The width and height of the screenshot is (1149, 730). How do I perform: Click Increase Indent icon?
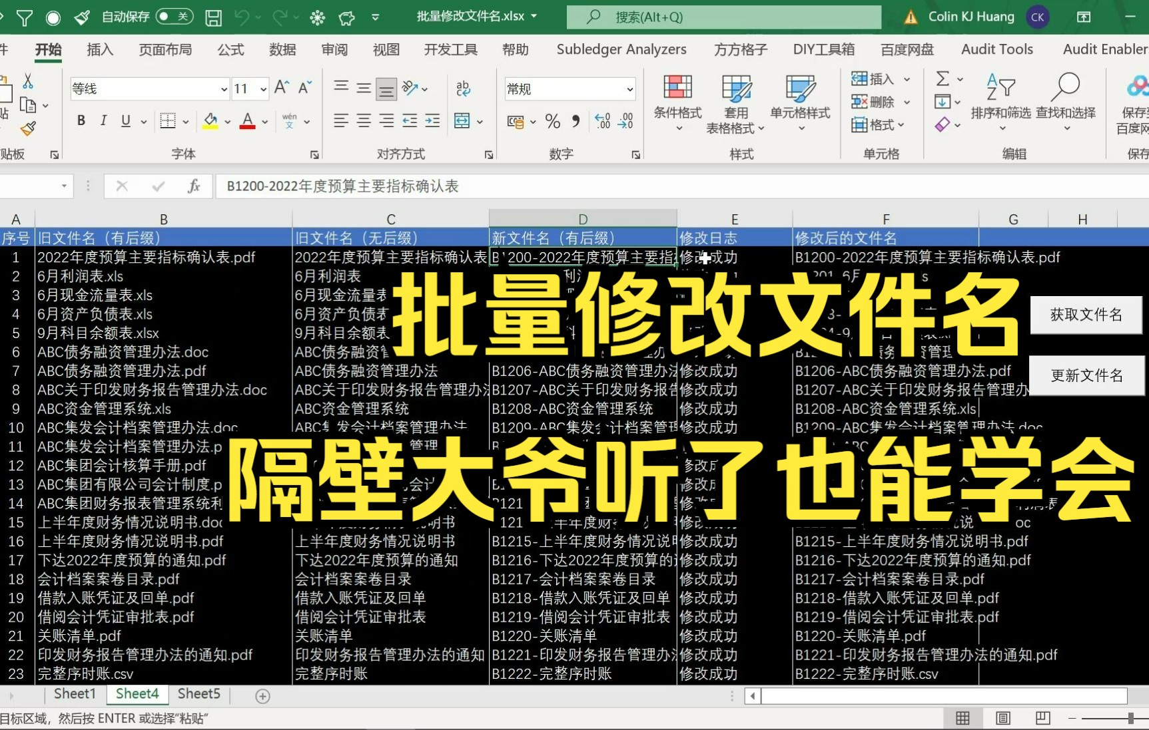pyautogui.click(x=432, y=120)
